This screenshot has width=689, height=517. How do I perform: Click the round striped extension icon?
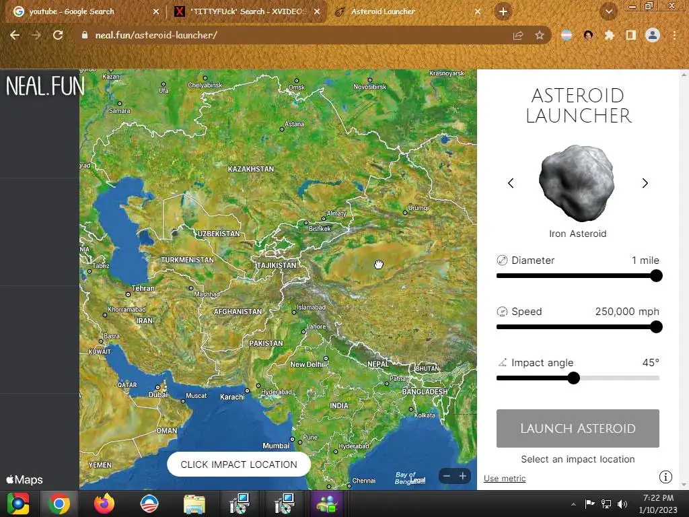point(567,35)
